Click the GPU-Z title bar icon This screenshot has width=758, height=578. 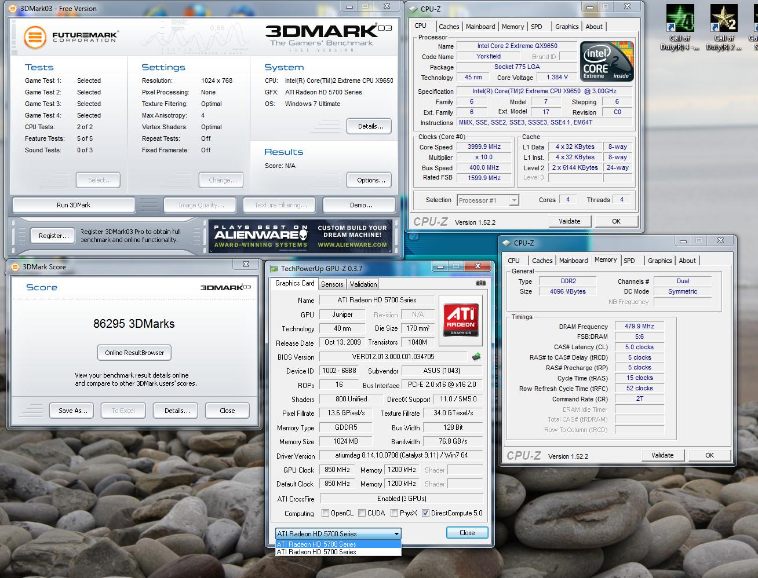pos(274,268)
